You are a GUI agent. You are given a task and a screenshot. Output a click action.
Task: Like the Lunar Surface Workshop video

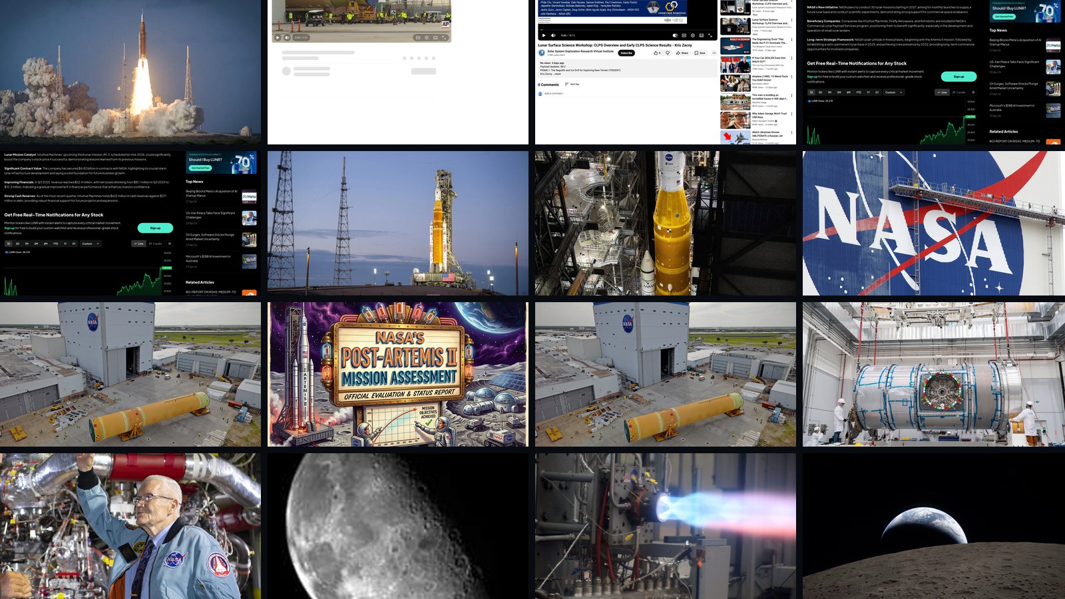(x=657, y=53)
